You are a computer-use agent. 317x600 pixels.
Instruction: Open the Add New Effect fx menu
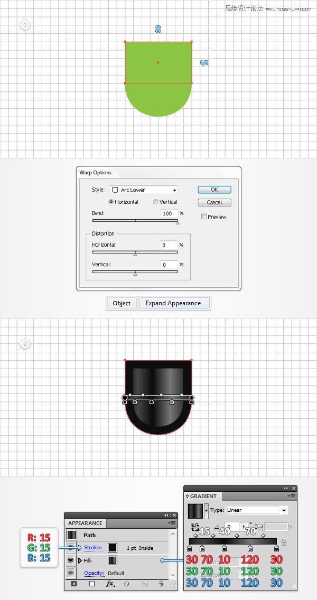pyautogui.click(x=110, y=584)
